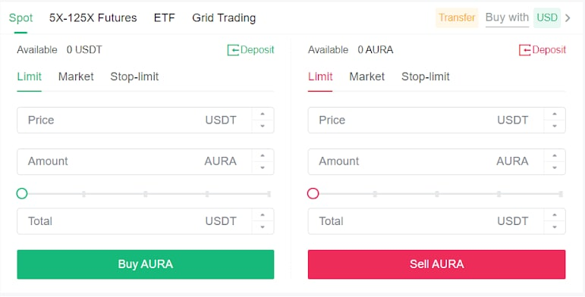Select the USD currency option
The width and height of the screenshot is (585, 297).
click(547, 18)
